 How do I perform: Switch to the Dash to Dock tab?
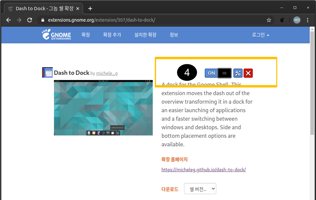pos(43,9)
